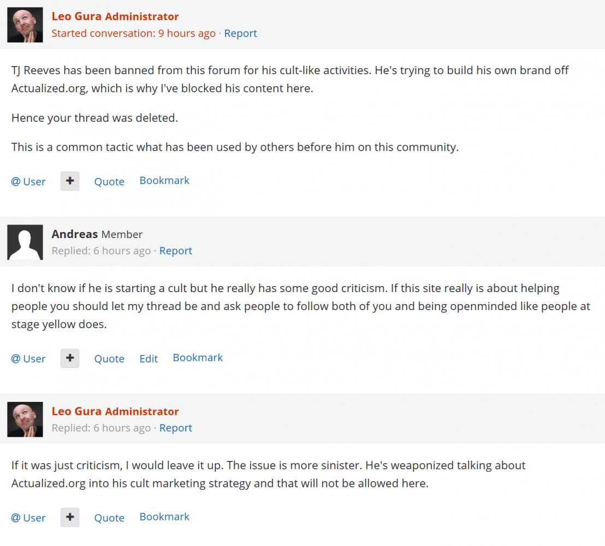Click the plus icon under Andreas's reply
This screenshot has height=546, width=605.
tap(70, 358)
